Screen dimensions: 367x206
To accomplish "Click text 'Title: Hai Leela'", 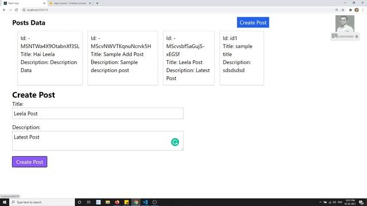I will click(x=38, y=54).
